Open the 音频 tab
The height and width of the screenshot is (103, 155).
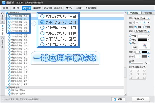[16, 8]
